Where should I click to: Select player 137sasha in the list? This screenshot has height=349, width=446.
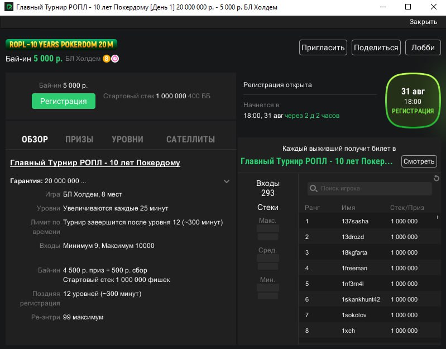(370, 221)
